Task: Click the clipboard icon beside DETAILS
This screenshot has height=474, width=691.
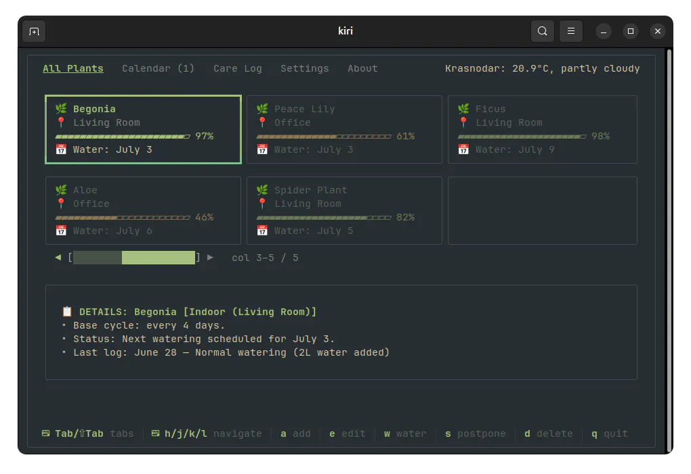Action: [67, 311]
